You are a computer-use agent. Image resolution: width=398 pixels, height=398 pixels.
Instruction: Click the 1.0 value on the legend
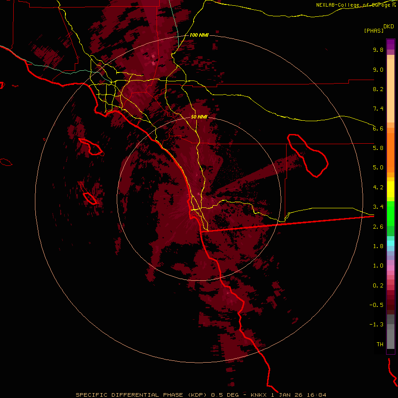pyautogui.click(x=378, y=266)
